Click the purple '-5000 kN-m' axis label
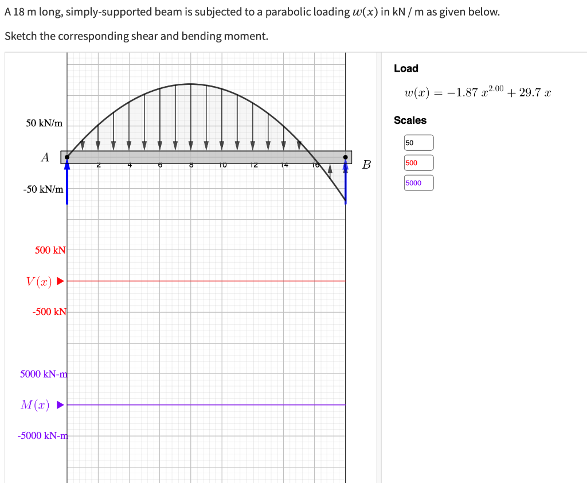Image resolution: width=587 pixels, height=483 pixels. point(42,435)
